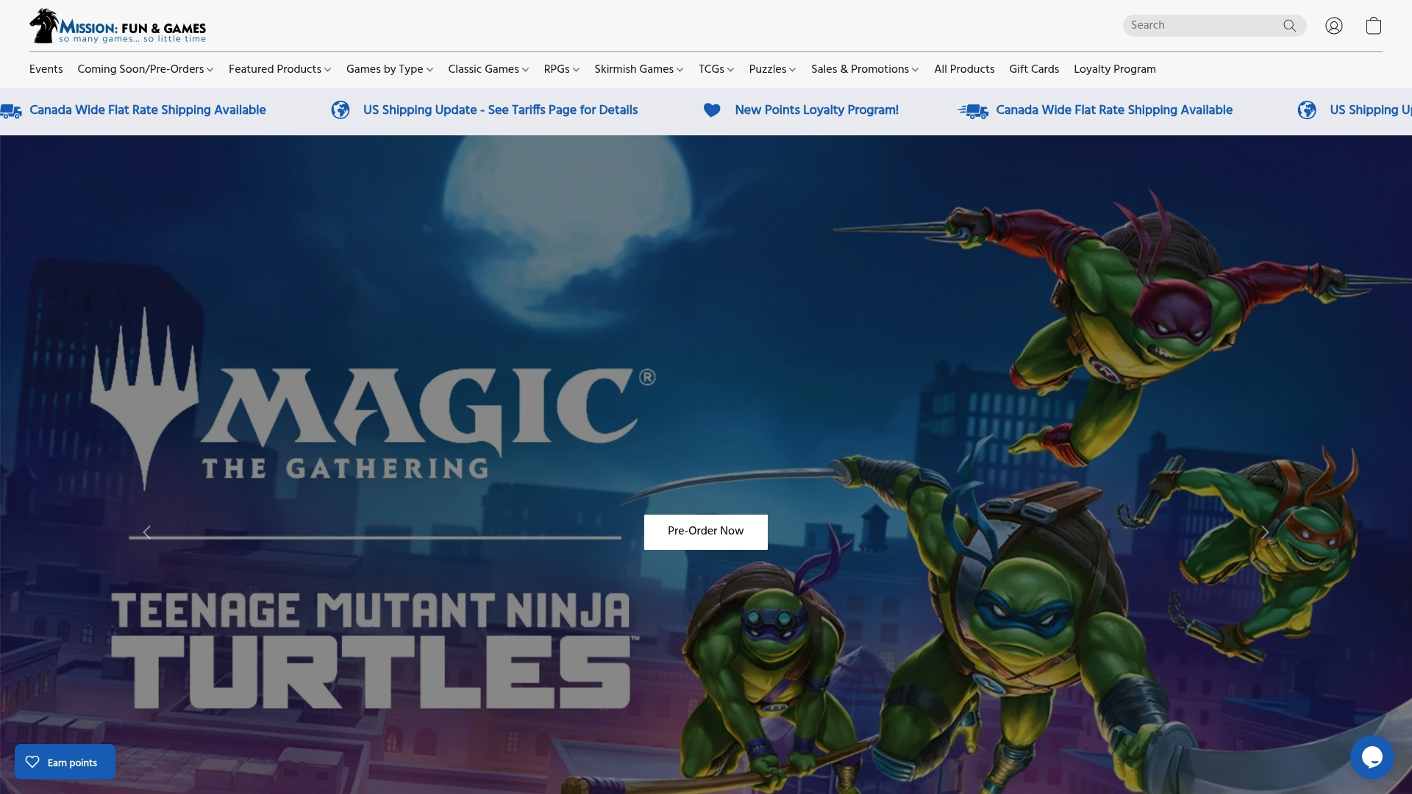Click the search magnifier icon
This screenshot has width=1412, height=794.
[1290, 25]
